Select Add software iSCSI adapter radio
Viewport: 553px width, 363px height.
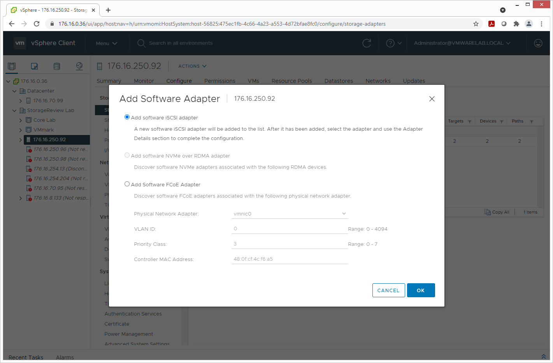coord(127,117)
